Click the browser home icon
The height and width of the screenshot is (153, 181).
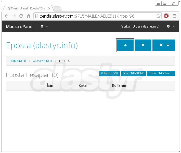(29, 16)
